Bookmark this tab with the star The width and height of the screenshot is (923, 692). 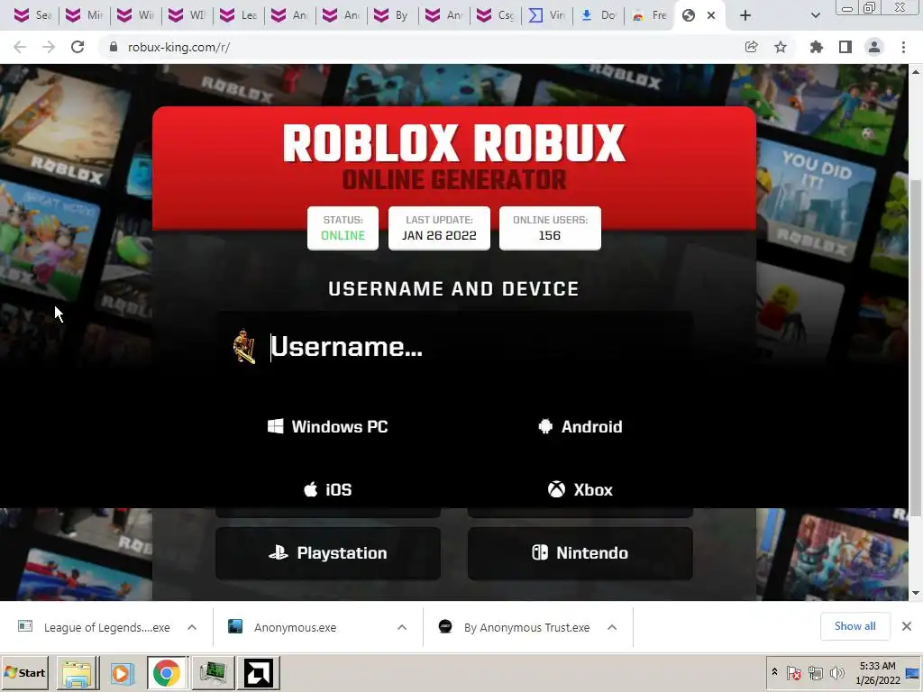(781, 47)
